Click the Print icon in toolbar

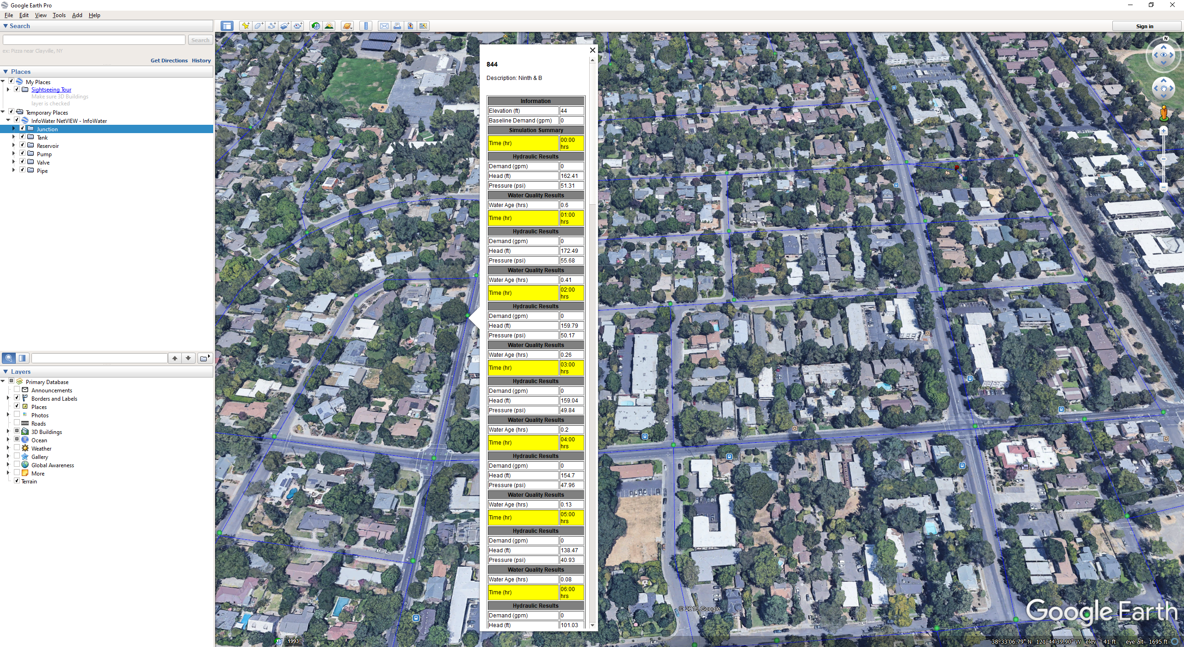(397, 26)
